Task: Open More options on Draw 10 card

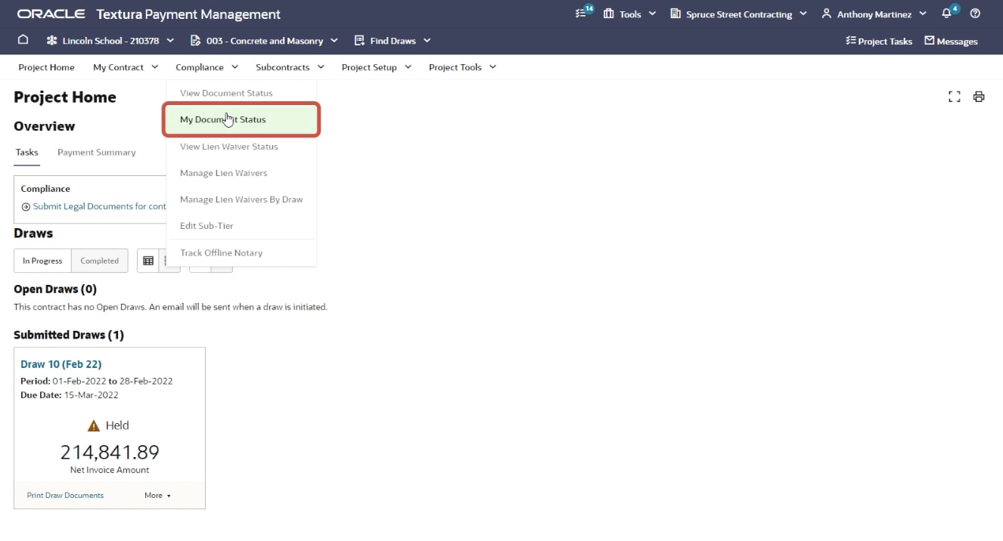Action: pos(157,496)
